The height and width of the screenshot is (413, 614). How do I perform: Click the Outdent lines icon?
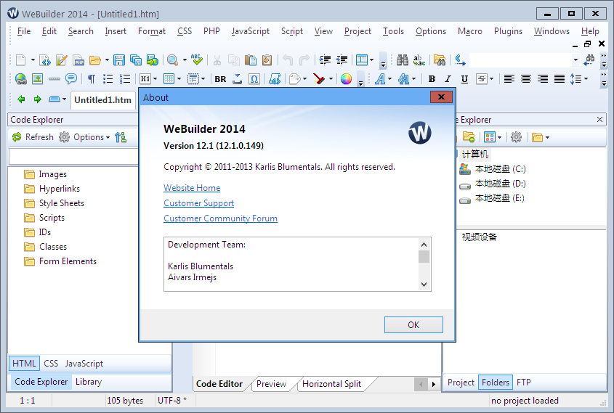tap(342, 60)
